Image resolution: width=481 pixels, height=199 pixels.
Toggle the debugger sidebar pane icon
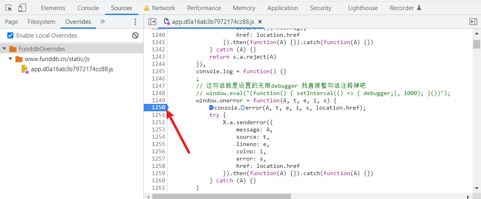(473, 22)
